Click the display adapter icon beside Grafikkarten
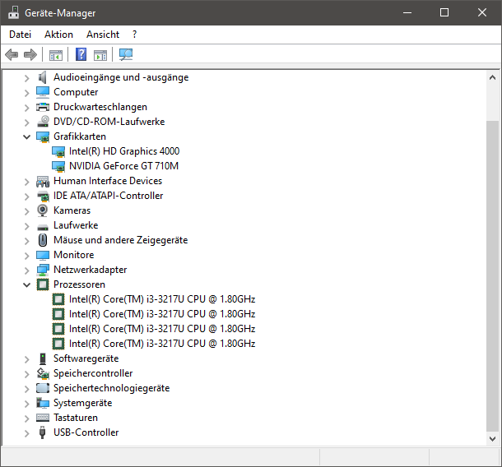This screenshot has width=502, height=467. [43, 137]
